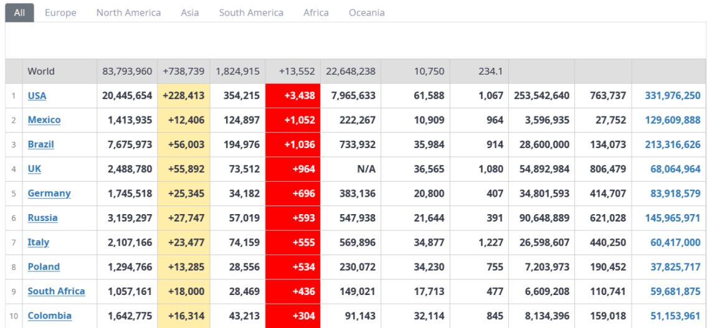Image resolution: width=709 pixels, height=328 pixels.
Task: Click Russia new deaths +593 cell
Action: point(293,218)
